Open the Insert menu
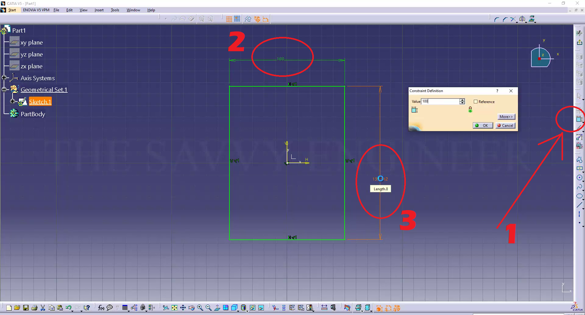585x315 pixels. click(x=99, y=10)
